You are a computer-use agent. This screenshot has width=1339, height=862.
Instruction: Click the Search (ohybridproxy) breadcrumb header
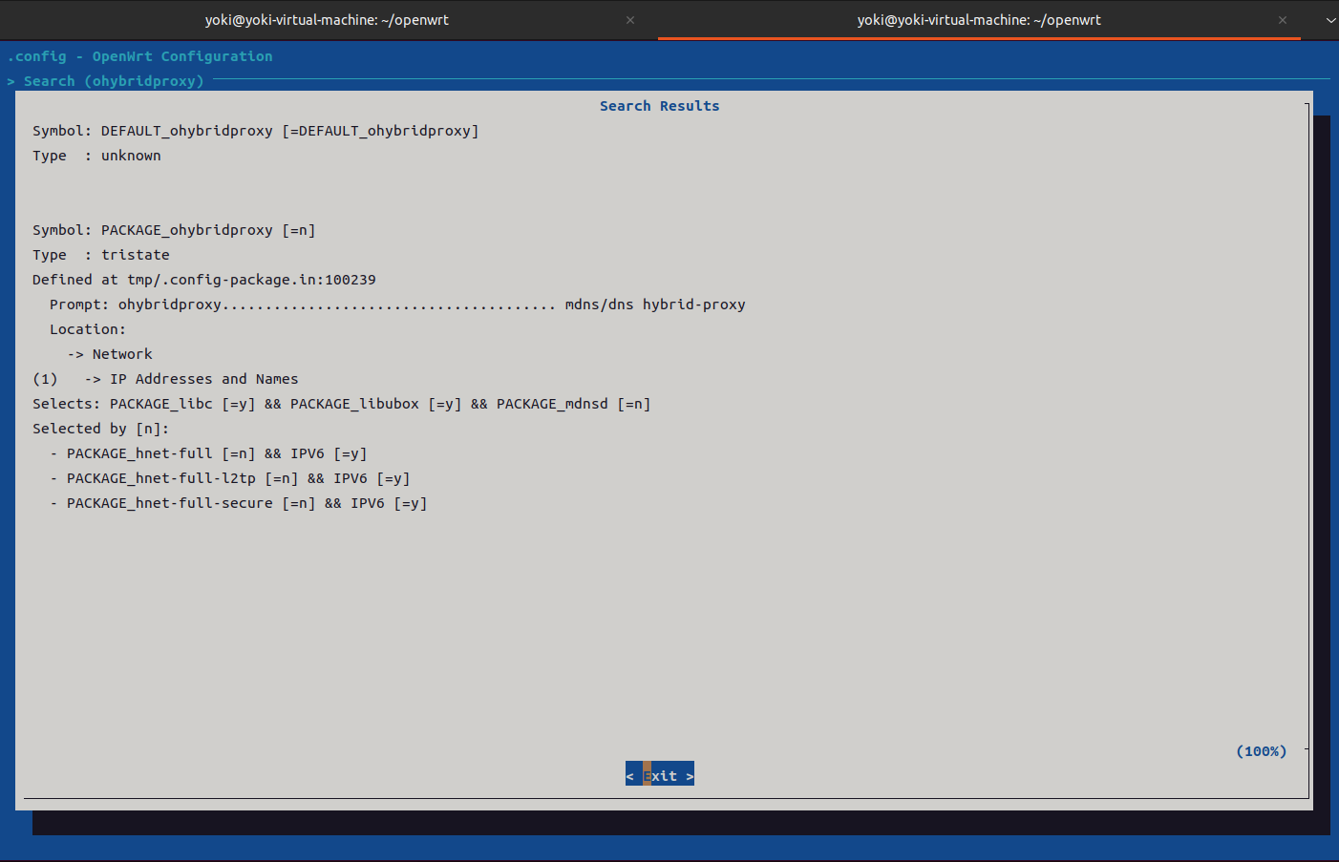(x=113, y=80)
